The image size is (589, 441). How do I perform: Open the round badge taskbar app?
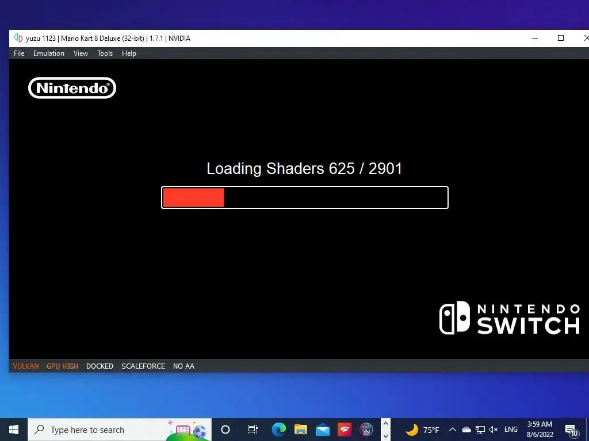coord(366,430)
